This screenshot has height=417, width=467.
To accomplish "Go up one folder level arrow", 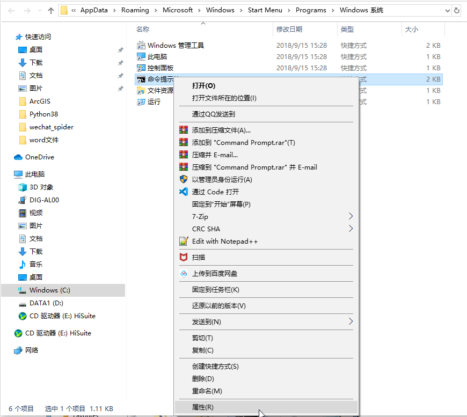I will (x=51, y=11).
